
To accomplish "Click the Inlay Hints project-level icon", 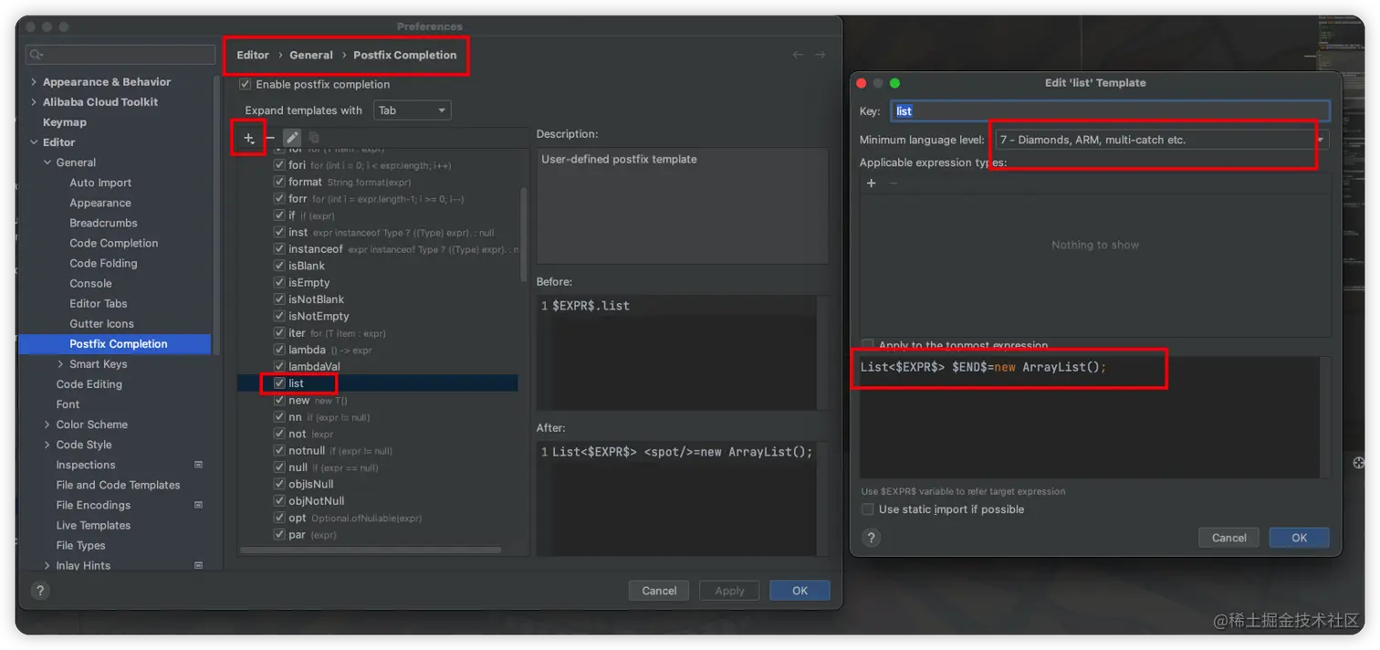I will [x=198, y=565].
